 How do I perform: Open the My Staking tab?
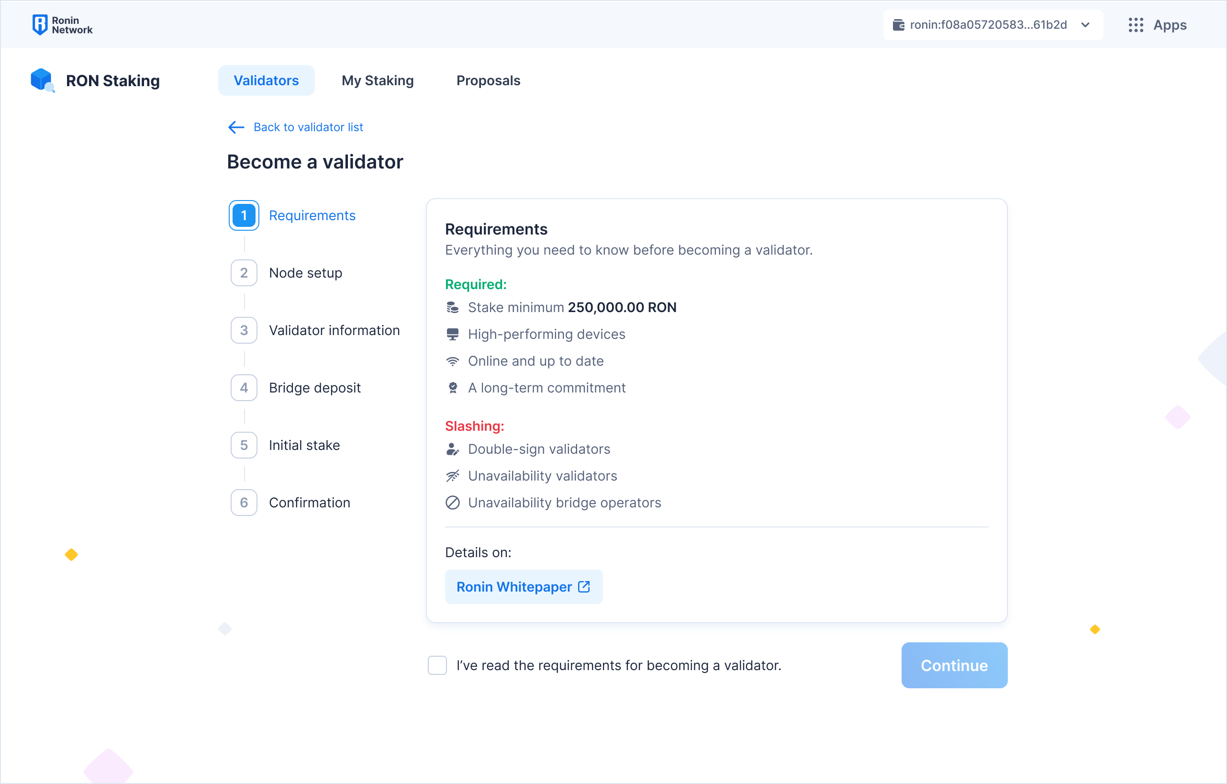click(378, 80)
